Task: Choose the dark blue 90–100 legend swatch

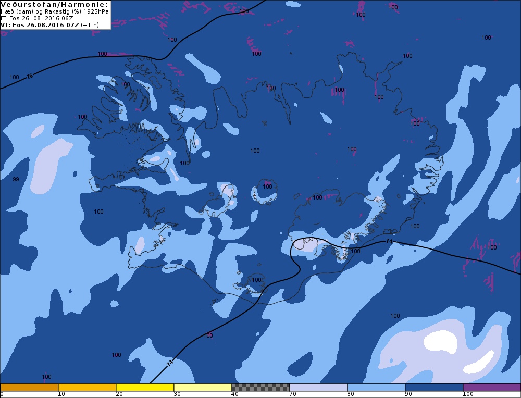Action: (x=434, y=388)
